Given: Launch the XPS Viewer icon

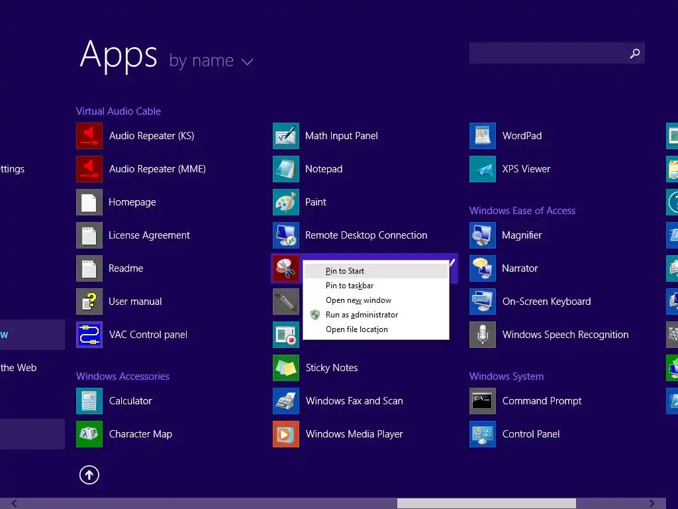Looking at the screenshot, I should pyautogui.click(x=483, y=169).
